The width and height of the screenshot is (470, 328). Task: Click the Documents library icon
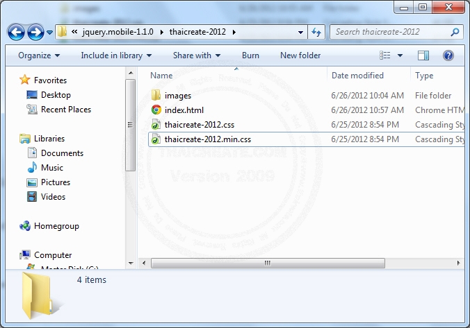tap(32, 153)
